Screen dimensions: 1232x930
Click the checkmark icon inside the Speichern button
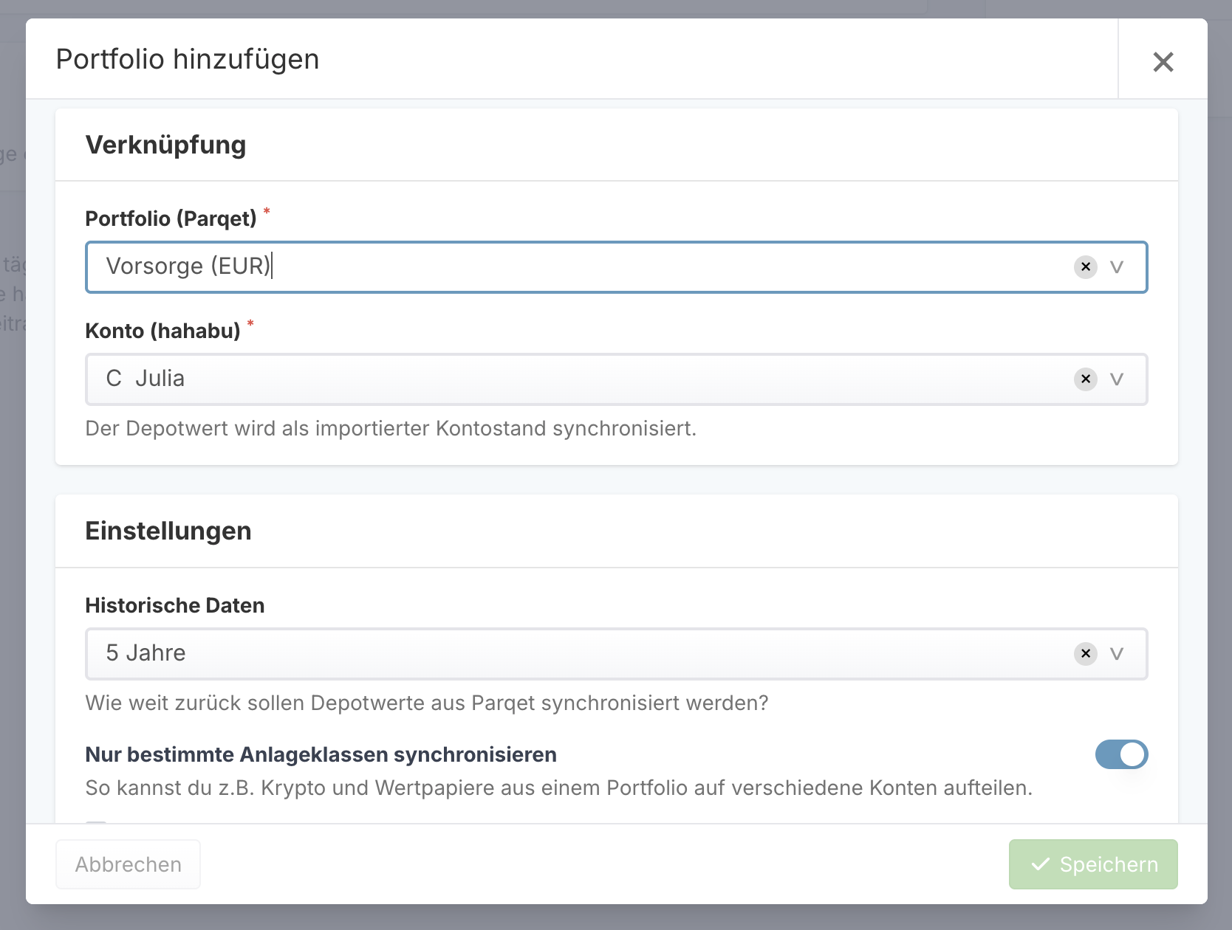(1041, 864)
